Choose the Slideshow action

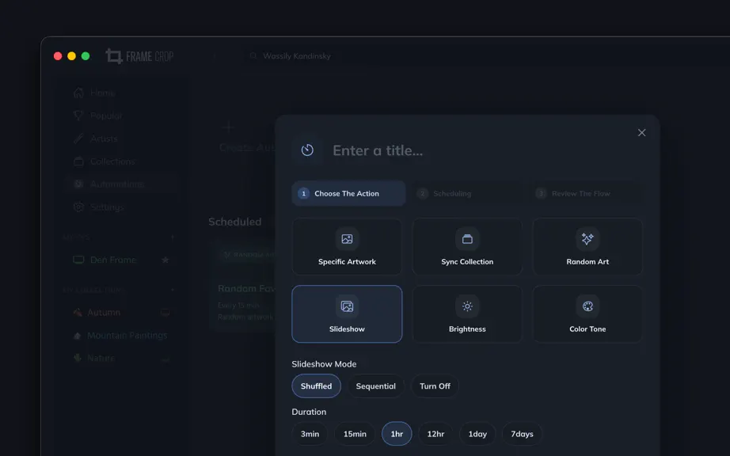[347, 314]
